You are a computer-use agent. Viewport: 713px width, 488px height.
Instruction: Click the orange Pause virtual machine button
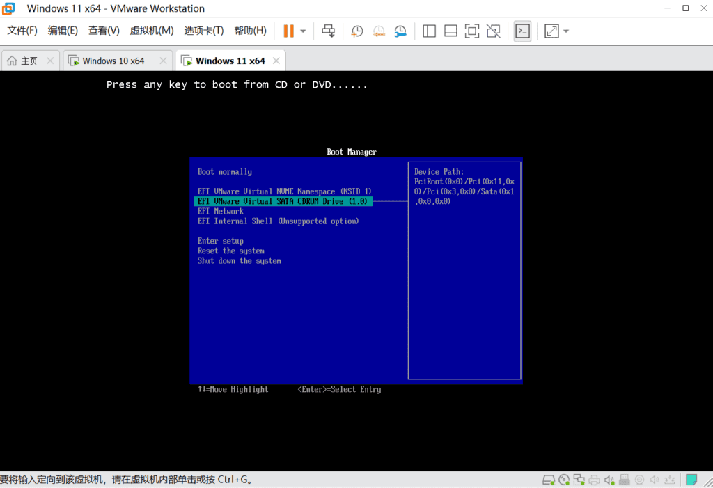[288, 31]
